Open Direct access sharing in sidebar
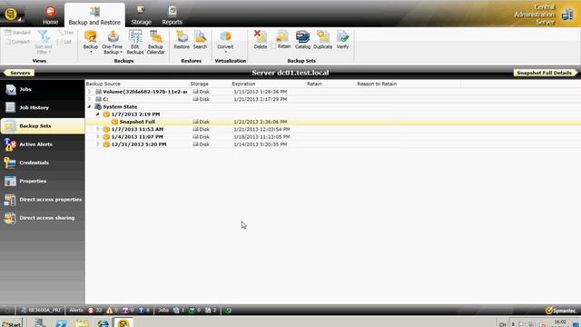Screen dimensions: 581x327 pos(43,218)
